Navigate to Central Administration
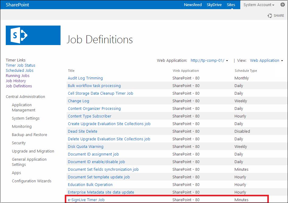288x203 pixels. [x=25, y=97]
